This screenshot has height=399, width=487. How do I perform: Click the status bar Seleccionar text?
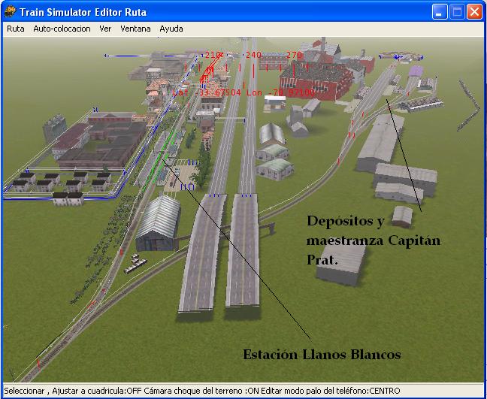click(x=24, y=391)
